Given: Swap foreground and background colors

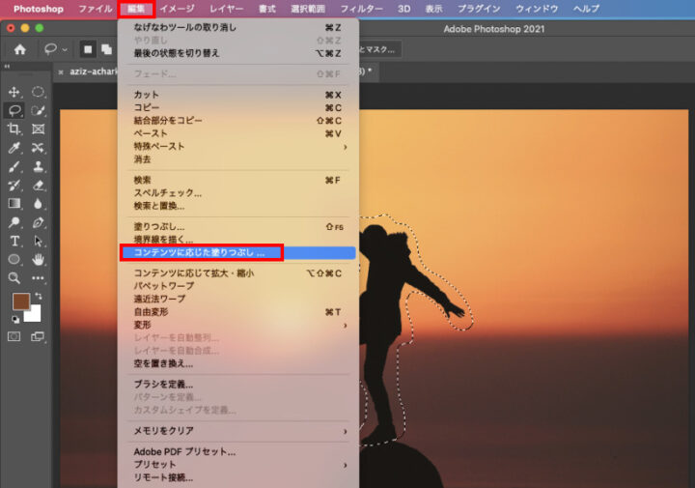Looking at the screenshot, I should click(x=39, y=296).
